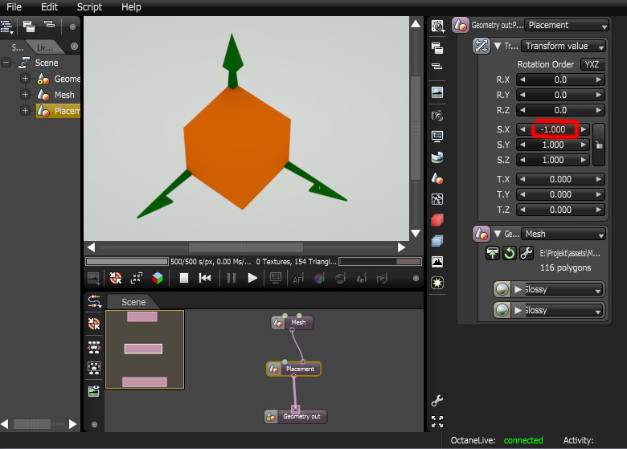Click the YXZ rotation order button

pyautogui.click(x=592, y=64)
